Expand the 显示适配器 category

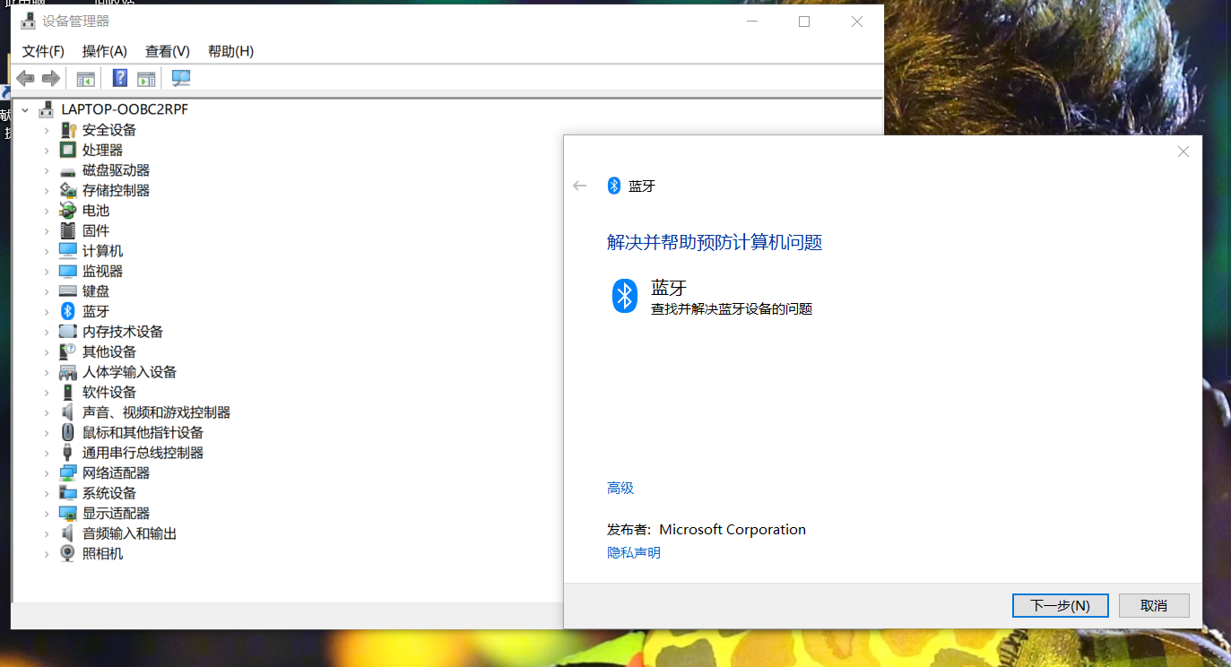click(x=47, y=513)
